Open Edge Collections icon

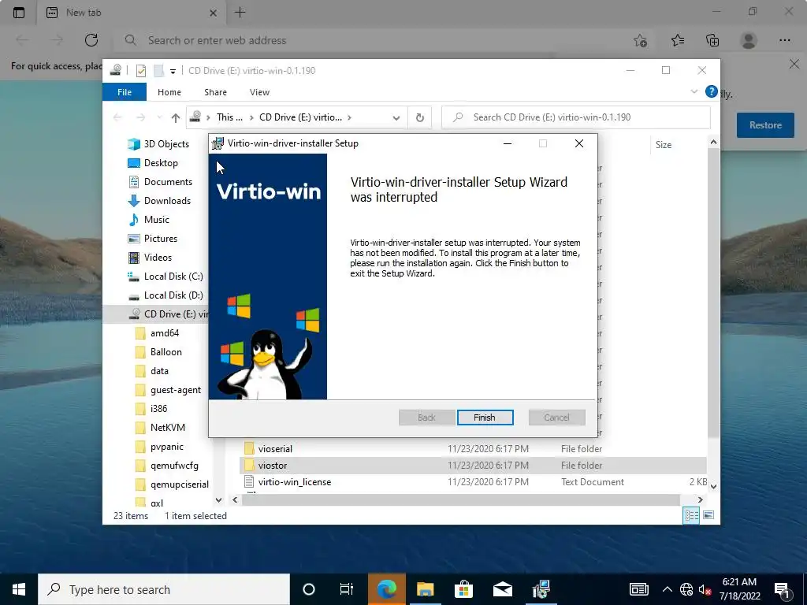point(712,40)
